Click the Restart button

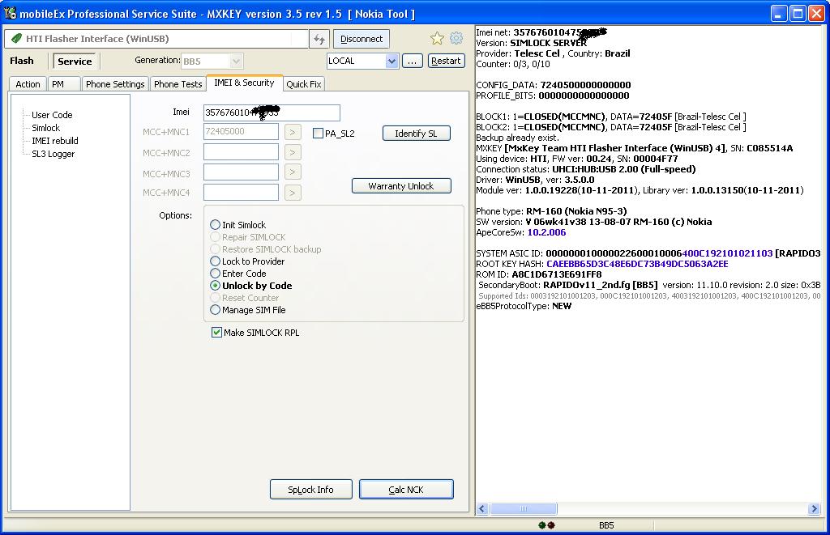coord(446,61)
